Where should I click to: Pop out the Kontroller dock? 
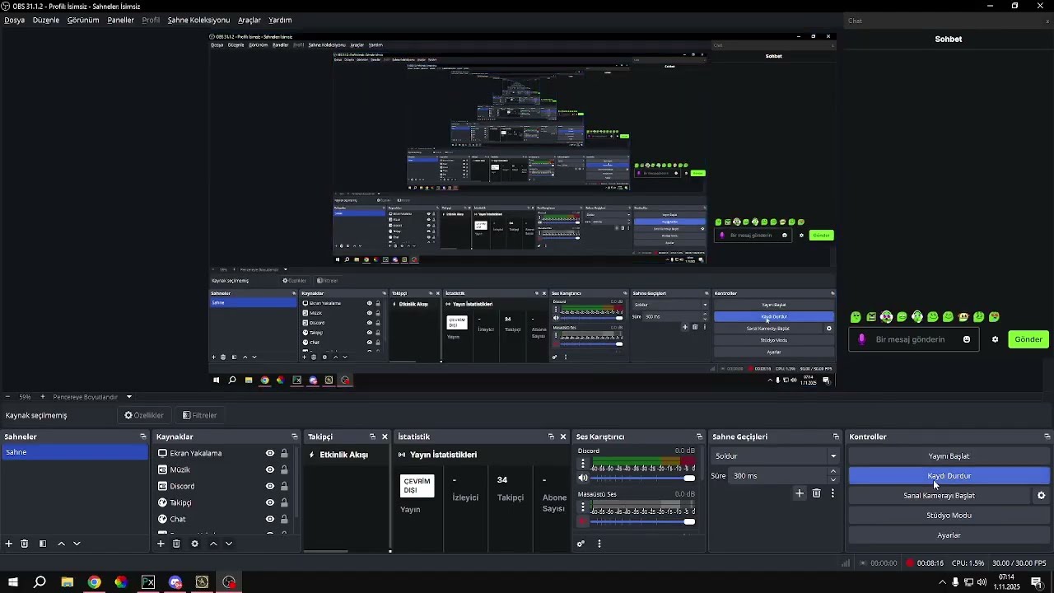click(1047, 437)
